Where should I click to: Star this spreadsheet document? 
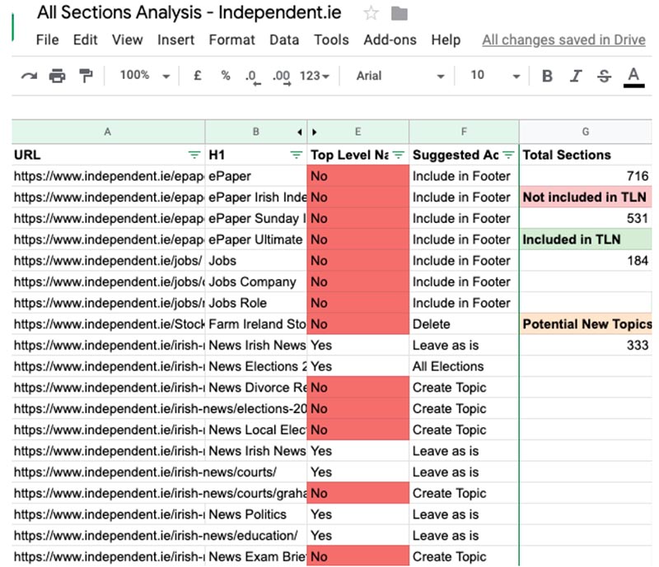click(x=371, y=13)
